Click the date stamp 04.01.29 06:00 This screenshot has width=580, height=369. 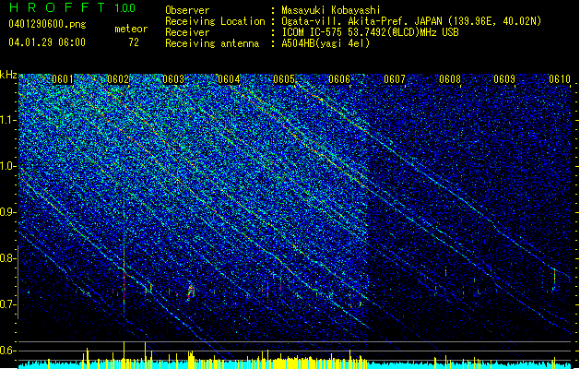(47, 42)
